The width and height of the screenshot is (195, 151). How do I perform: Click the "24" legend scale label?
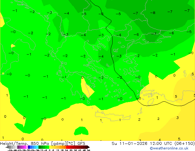pyautogui.click(x=66, y=150)
